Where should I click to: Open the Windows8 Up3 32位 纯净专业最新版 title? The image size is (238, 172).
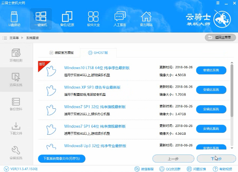95,146
